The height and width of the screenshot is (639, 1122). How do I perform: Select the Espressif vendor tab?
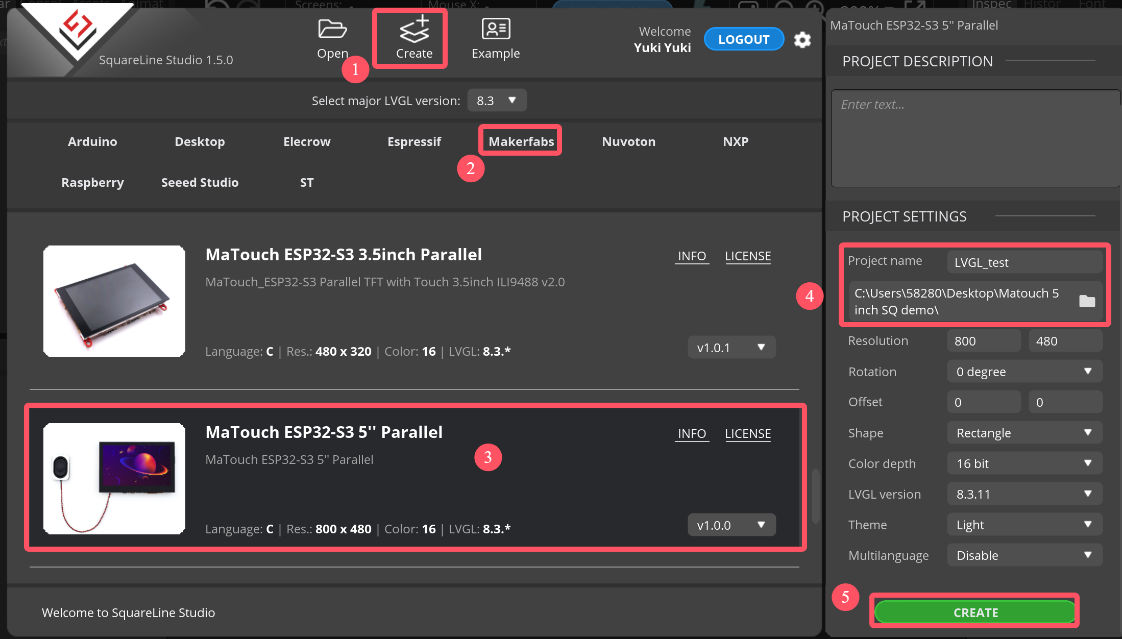414,141
